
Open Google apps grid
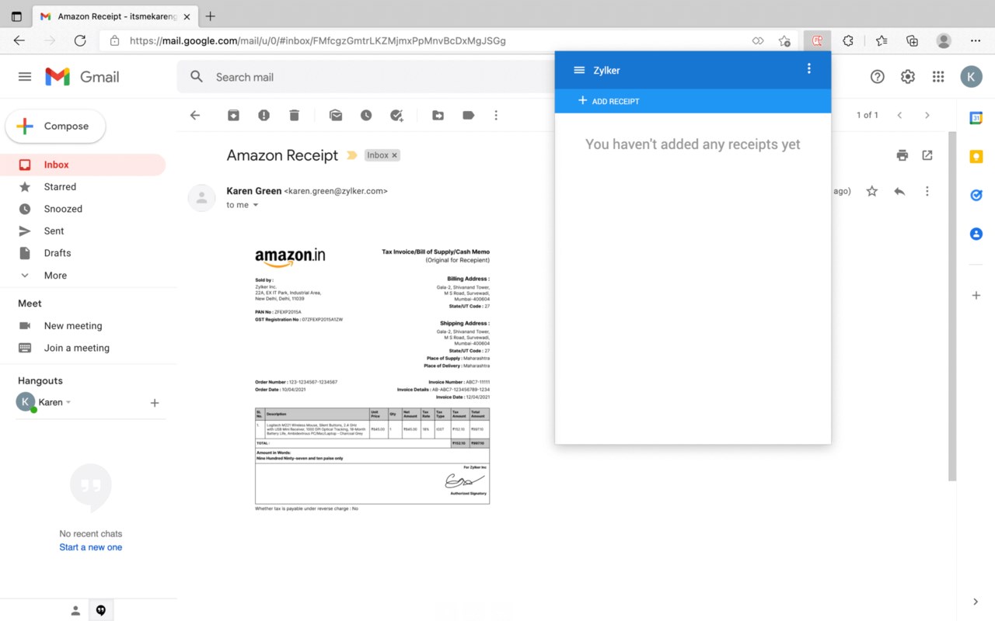click(938, 76)
